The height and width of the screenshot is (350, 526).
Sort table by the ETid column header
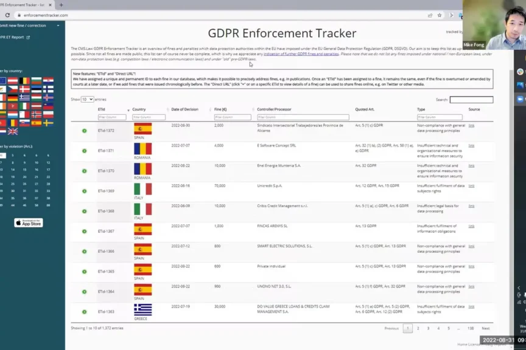tap(101, 109)
